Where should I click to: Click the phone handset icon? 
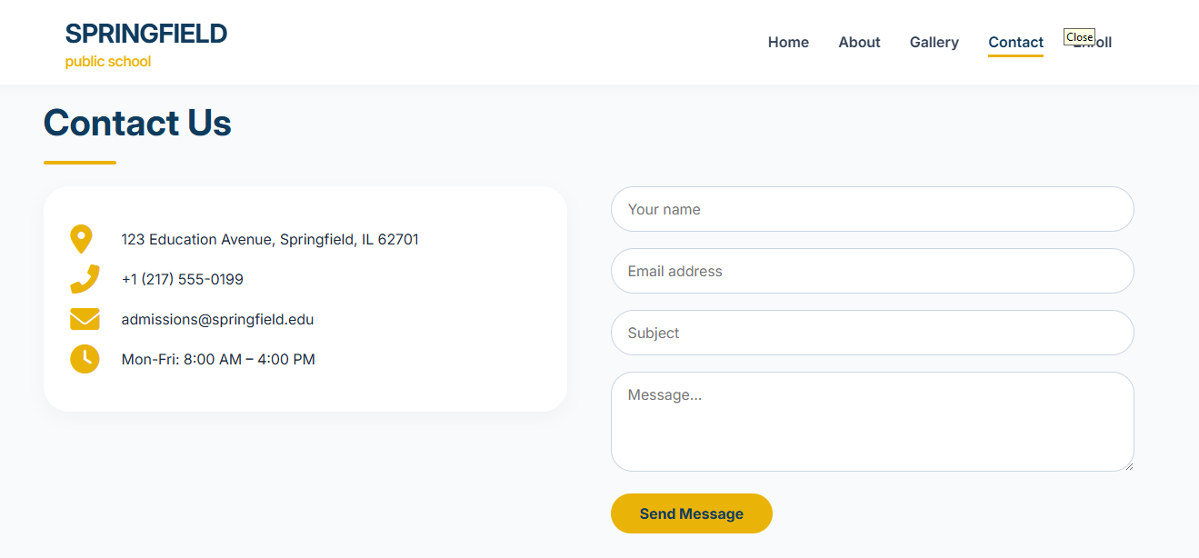(85, 279)
